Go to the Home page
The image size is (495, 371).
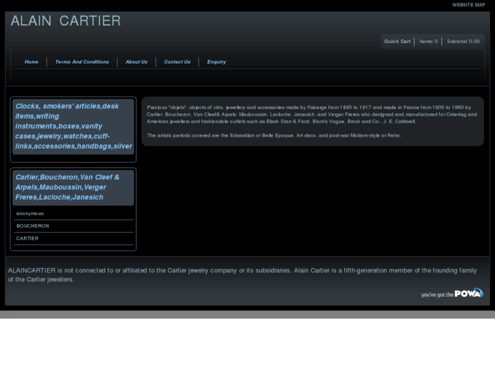tap(31, 62)
